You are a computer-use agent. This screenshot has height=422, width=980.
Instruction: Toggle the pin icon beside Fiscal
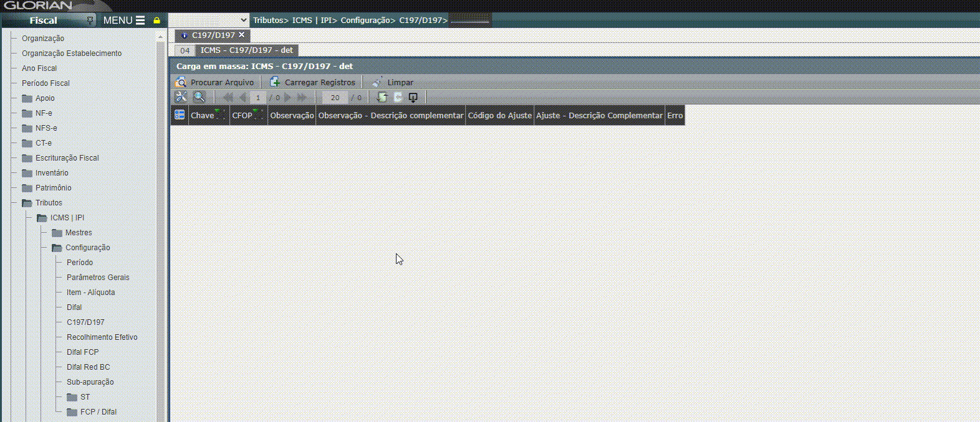pos(90,21)
